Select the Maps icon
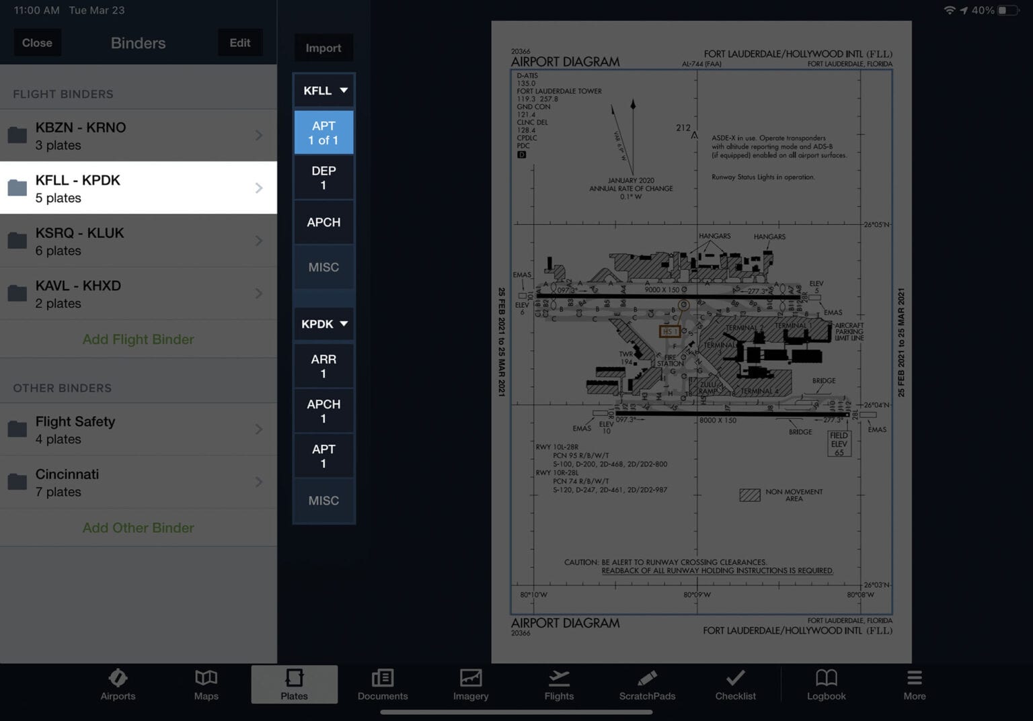 (x=206, y=684)
